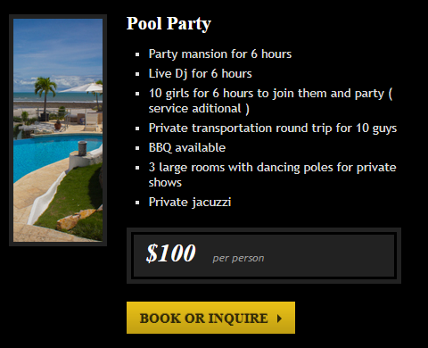Viewport: 428px width, 348px height.
Task: Click the bullet beside '10 girls for 6 hours'
Action: [x=137, y=94]
